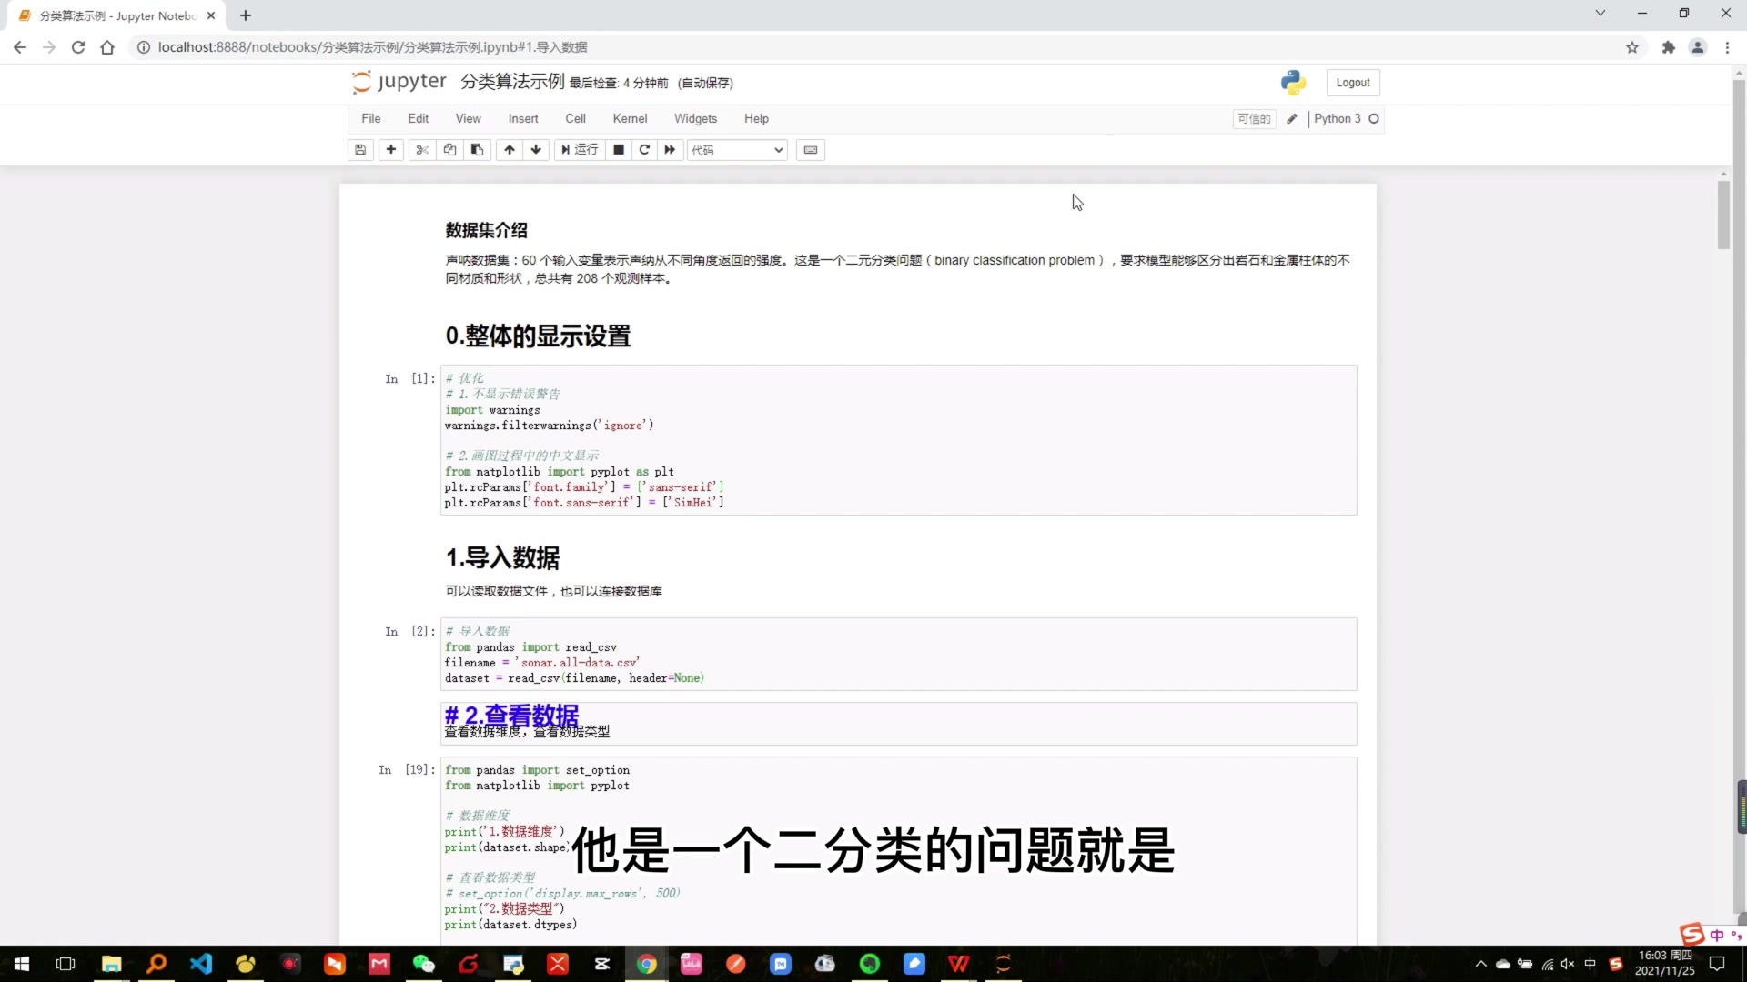The height and width of the screenshot is (982, 1747).
Task: Cut the selected cell with scissors icon
Action: [x=422, y=150]
